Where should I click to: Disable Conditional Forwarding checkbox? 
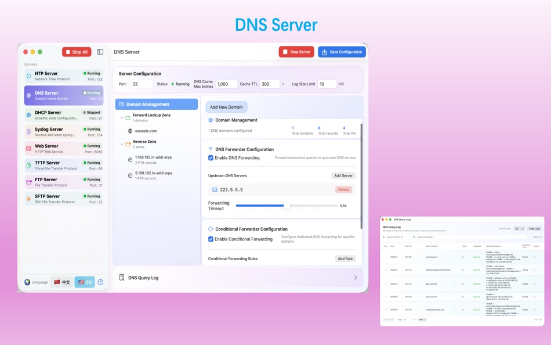point(211,239)
